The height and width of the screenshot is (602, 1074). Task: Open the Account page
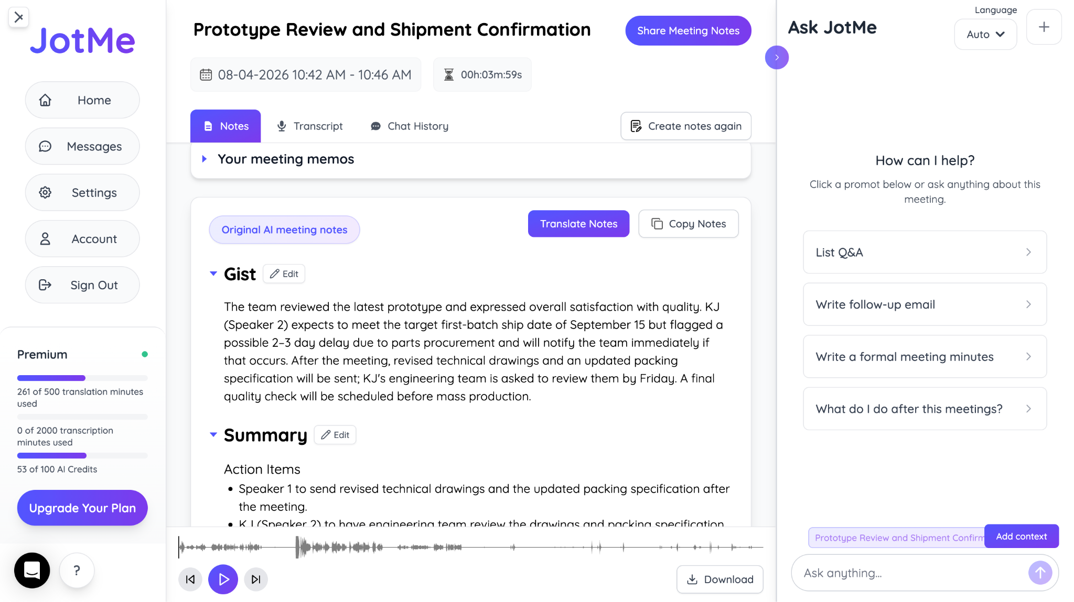[82, 238]
